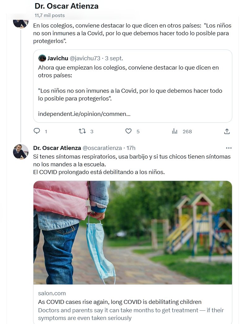
Task: Open the independent.ie article link
Action: pos(84,114)
